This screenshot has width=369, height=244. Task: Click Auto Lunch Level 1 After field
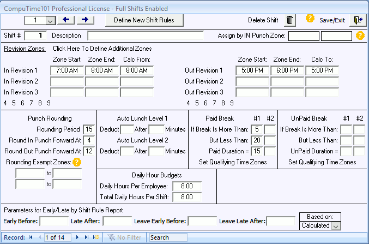click(x=156, y=129)
